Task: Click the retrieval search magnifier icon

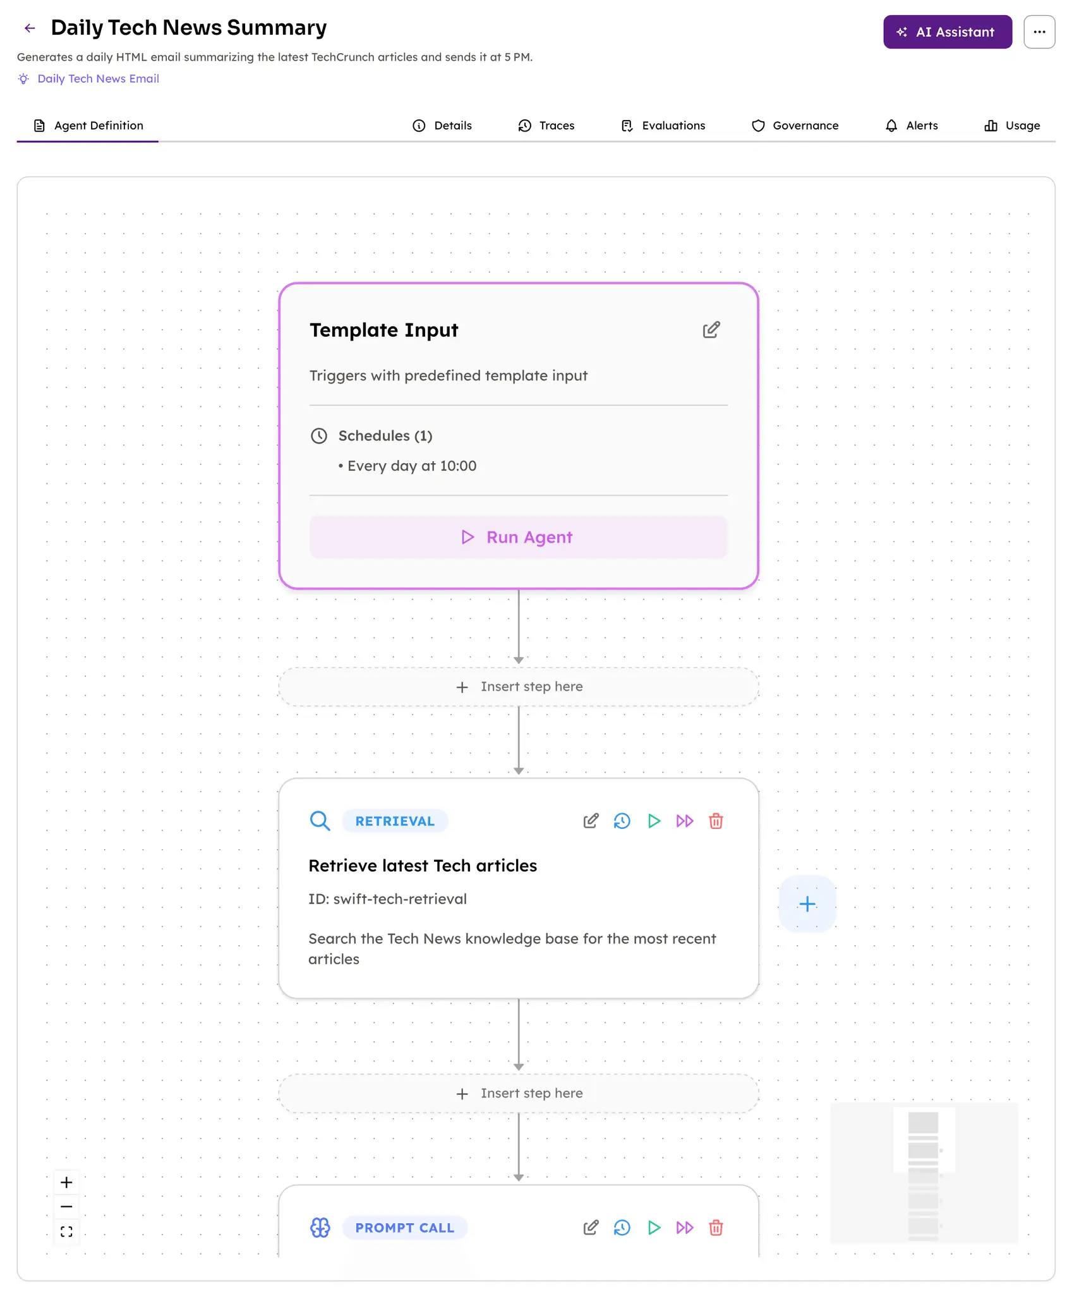Action: pyautogui.click(x=320, y=821)
